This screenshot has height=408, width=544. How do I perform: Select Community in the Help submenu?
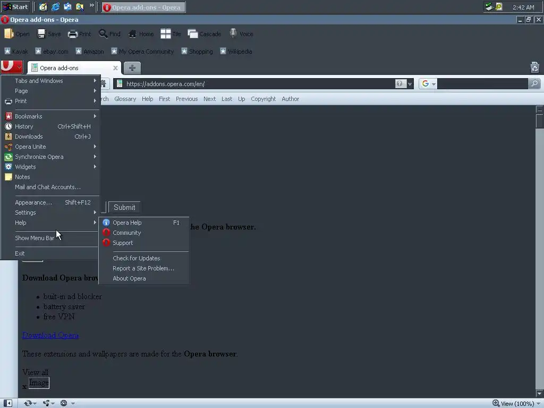(x=144, y=233)
